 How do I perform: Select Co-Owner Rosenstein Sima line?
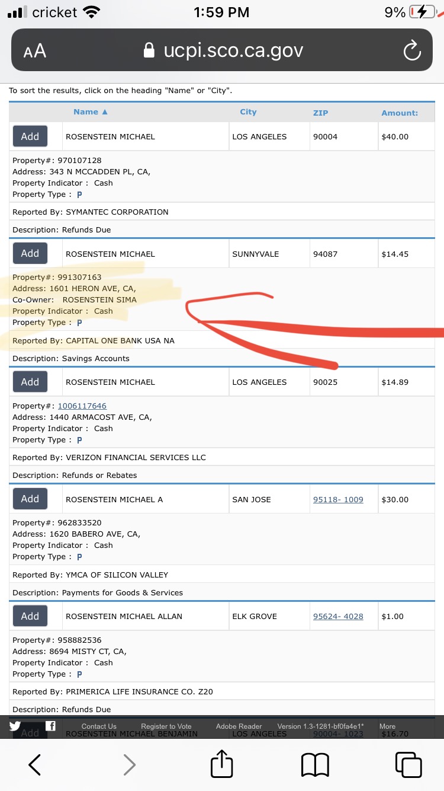tap(75, 299)
